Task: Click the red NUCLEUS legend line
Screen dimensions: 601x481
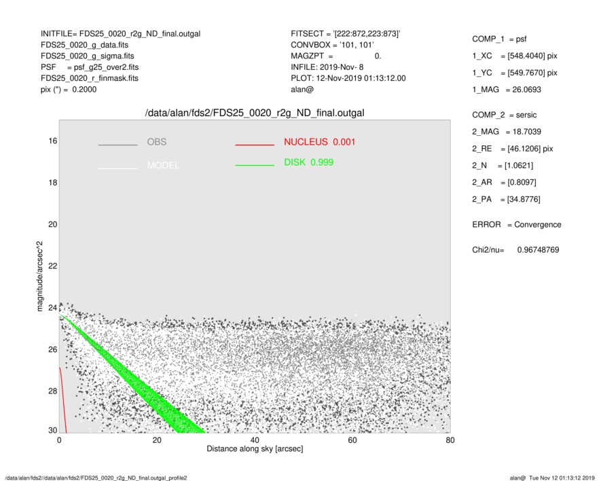Action: click(x=255, y=145)
